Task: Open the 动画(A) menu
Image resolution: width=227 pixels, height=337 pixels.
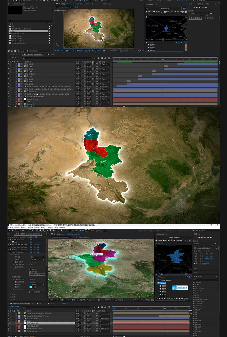Action: 43,227
